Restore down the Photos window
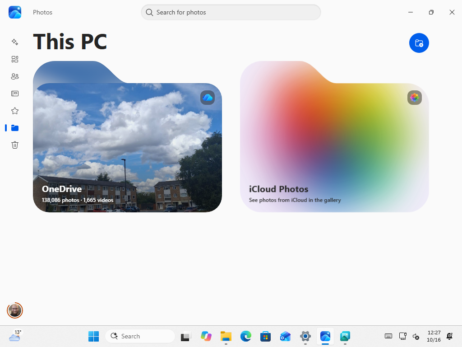 click(431, 12)
